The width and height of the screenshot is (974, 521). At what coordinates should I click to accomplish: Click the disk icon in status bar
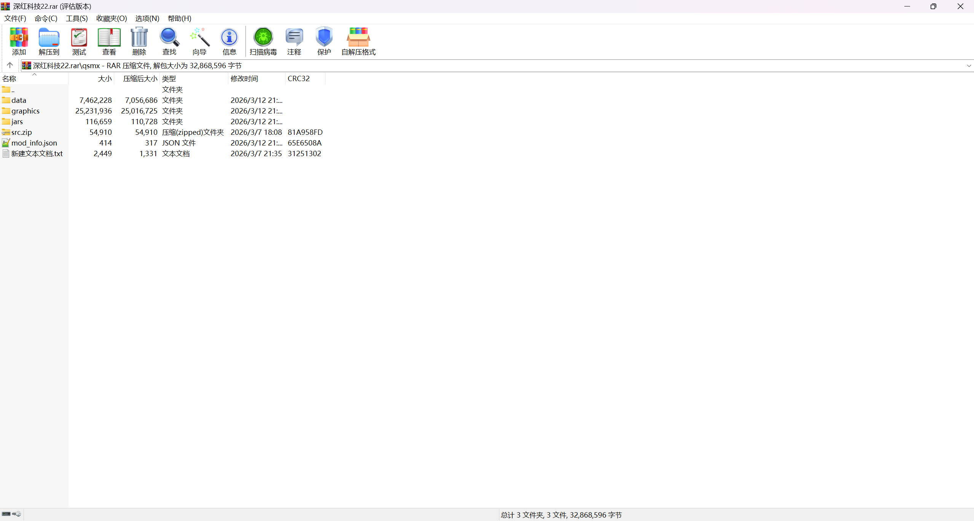pyautogui.click(x=6, y=514)
